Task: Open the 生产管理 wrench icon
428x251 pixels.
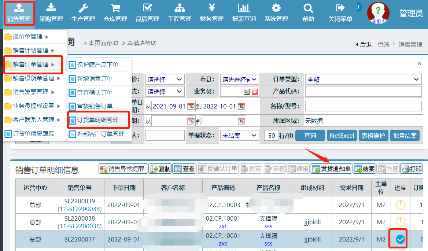Action: (83, 8)
